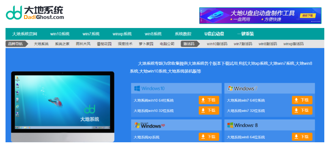Click the 电脑公司 brand link
The height and width of the screenshot is (147, 331).
(167, 44)
